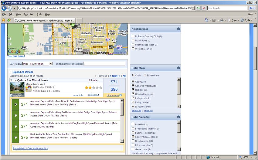Click the Live Search magnifier icon
The width and height of the screenshot is (258, 160).
[x=251, y=8]
